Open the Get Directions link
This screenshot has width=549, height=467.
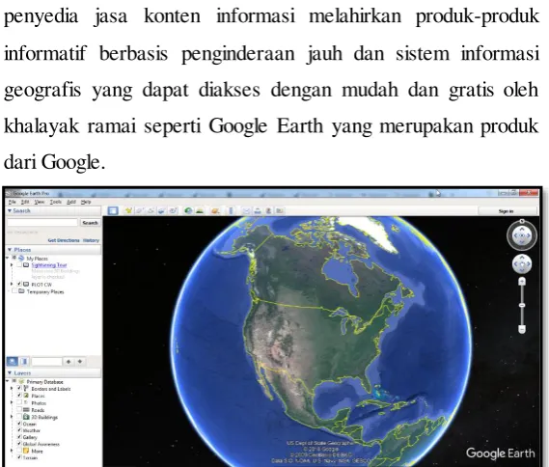pyautogui.click(x=64, y=240)
